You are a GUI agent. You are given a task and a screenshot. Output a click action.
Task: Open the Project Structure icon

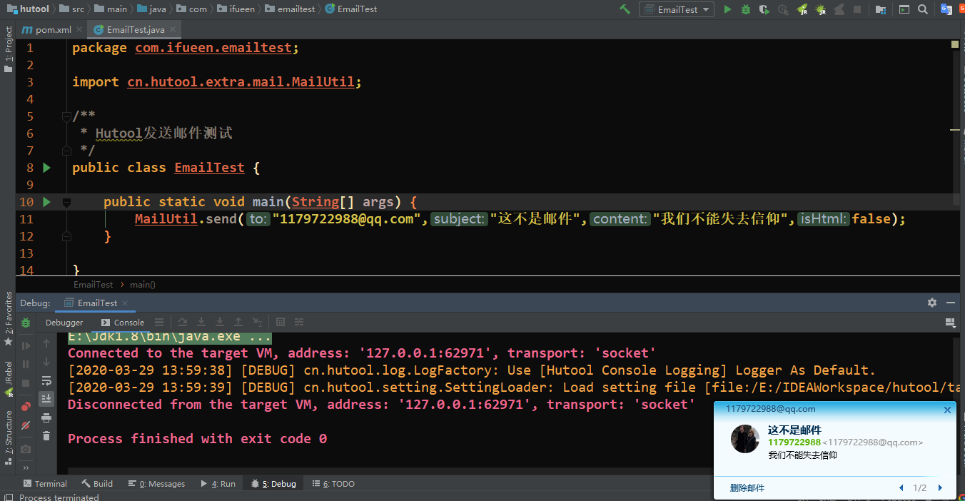[x=881, y=9]
